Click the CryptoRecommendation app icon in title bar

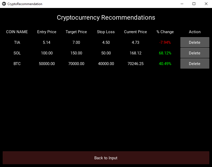(4, 4)
